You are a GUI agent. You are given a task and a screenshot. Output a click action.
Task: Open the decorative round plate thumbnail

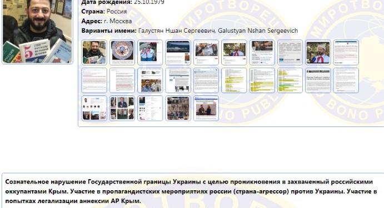point(122,52)
